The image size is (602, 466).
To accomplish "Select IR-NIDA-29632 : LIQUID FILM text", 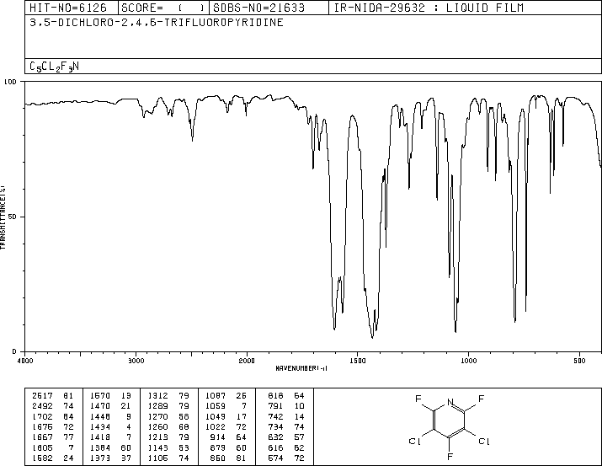I will coord(429,8).
